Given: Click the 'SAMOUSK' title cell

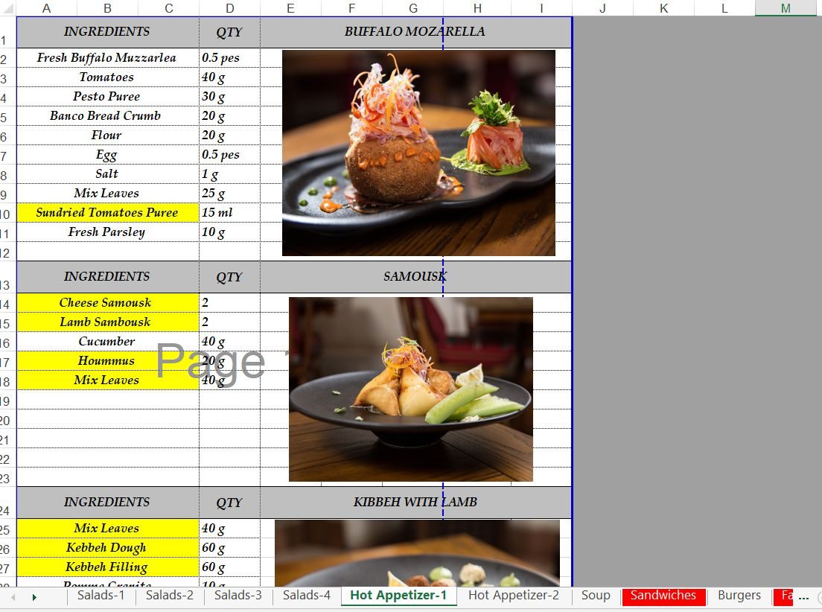Looking at the screenshot, I should click(415, 277).
